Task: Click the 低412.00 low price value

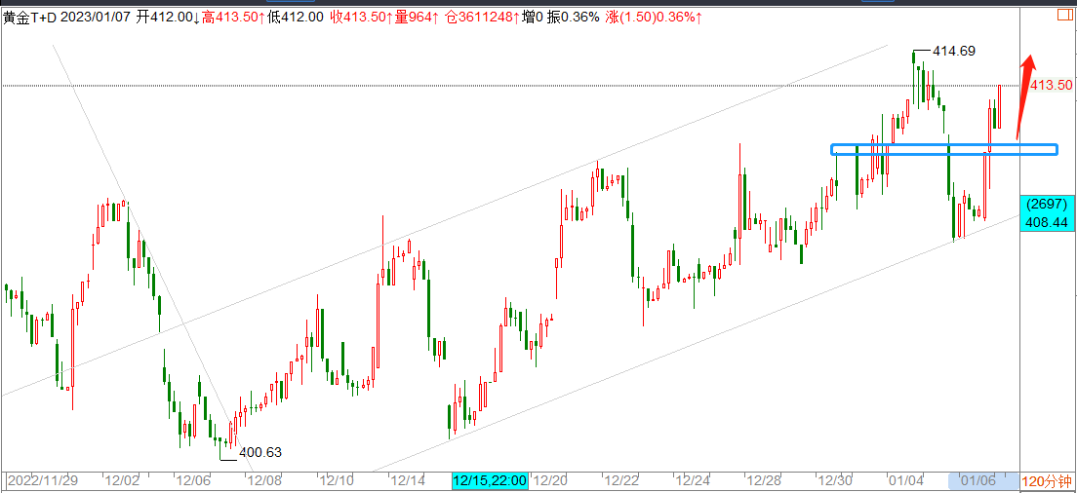Action: 295,19
